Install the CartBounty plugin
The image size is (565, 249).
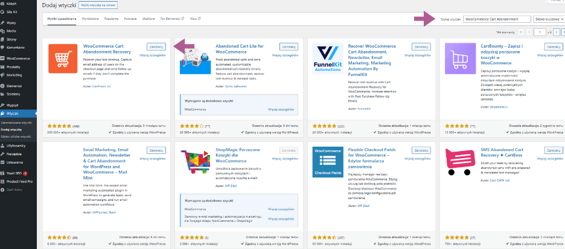click(x=554, y=47)
